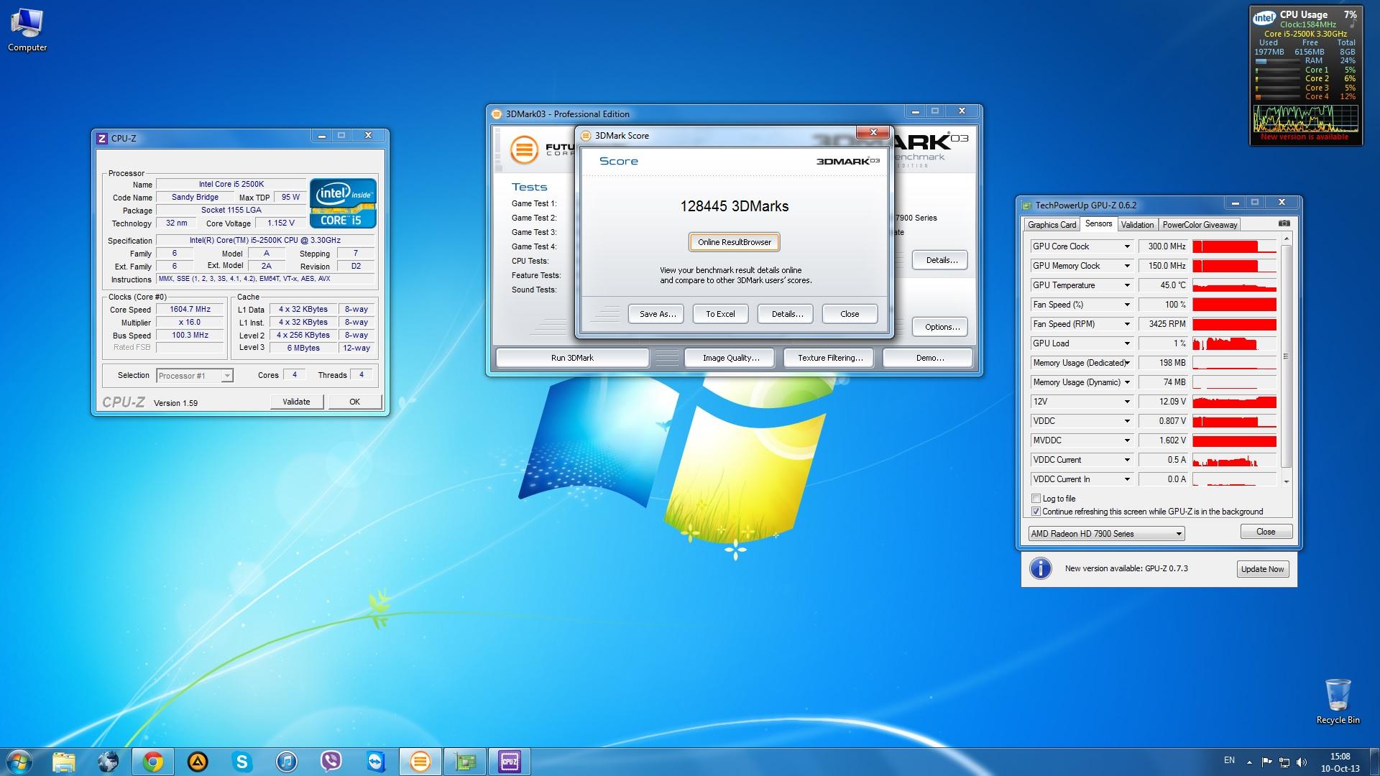Click the Run 3DMark button

point(572,358)
